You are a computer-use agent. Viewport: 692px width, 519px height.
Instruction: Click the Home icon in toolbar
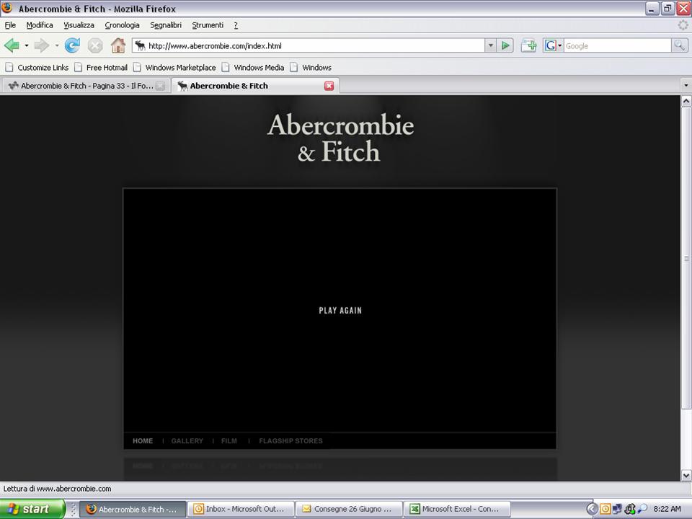[118, 45]
